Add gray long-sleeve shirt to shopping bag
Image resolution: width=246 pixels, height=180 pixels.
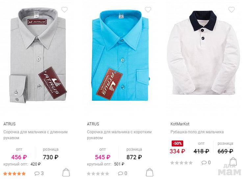click(66, 172)
